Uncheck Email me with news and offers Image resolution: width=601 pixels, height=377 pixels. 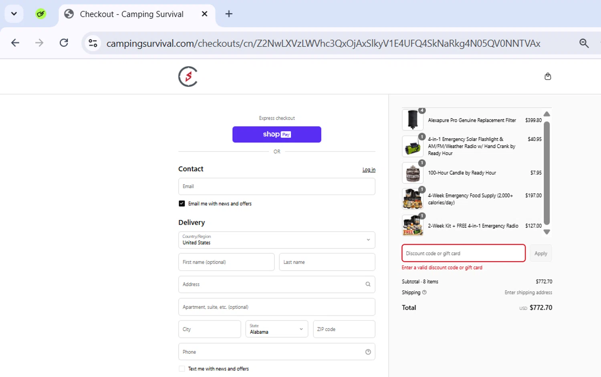click(182, 204)
